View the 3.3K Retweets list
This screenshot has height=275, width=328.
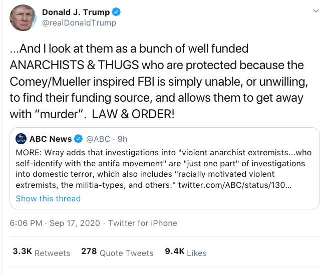[x=41, y=252]
